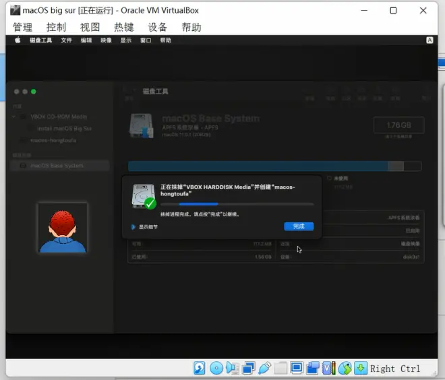This screenshot has height=380, width=445.
Task: Open VirtualBox 帮助 menu
Action: pyautogui.click(x=191, y=27)
